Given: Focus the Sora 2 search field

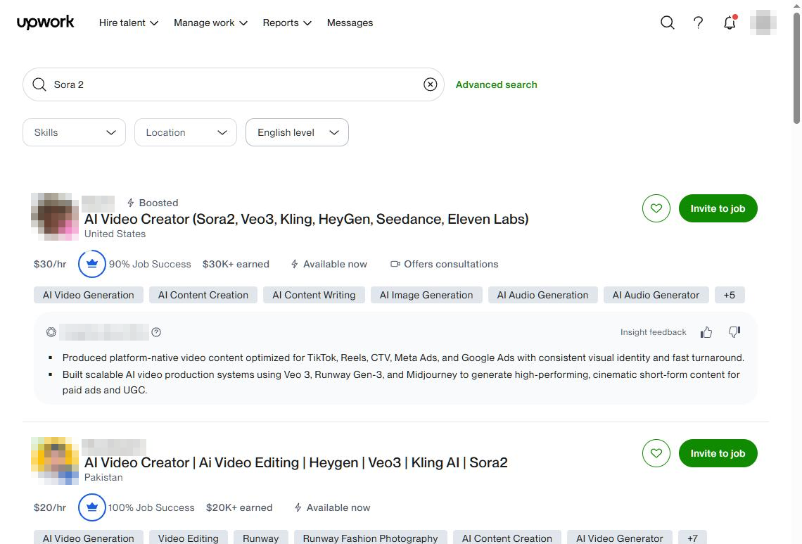Looking at the screenshot, I should (x=234, y=84).
